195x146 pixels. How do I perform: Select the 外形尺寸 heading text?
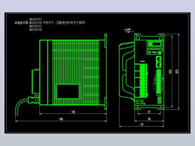(48, 22)
